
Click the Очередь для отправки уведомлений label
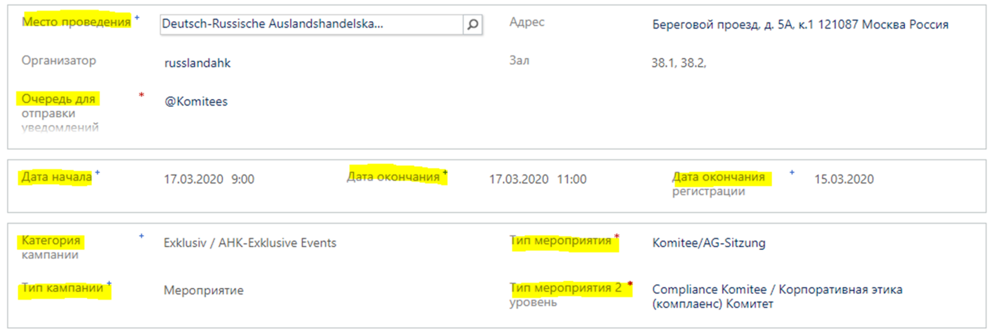(60, 113)
